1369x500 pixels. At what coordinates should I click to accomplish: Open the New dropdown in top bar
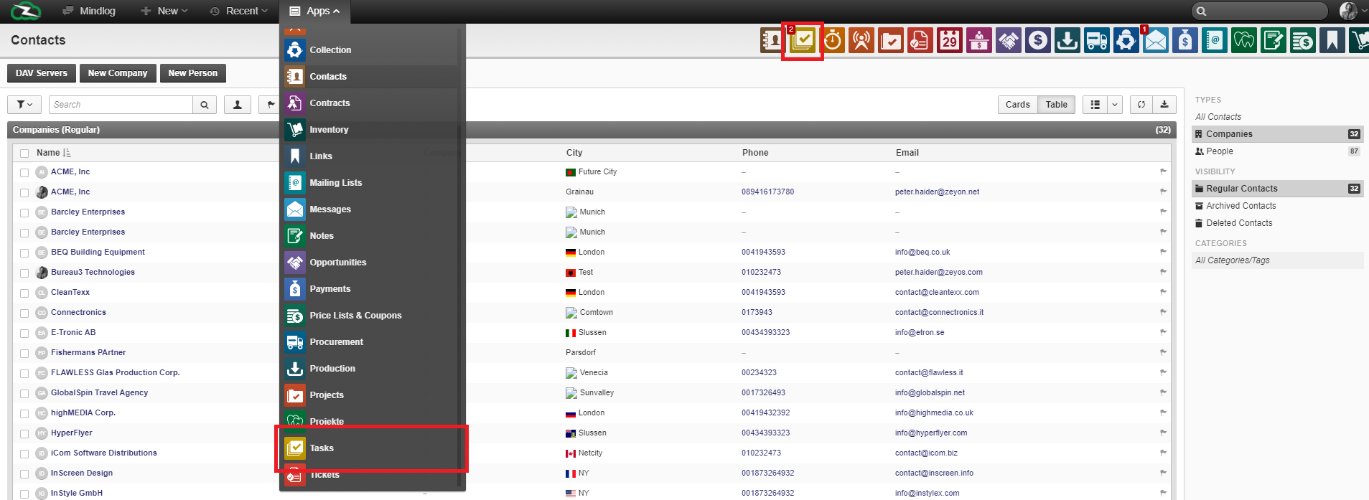coord(165,11)
